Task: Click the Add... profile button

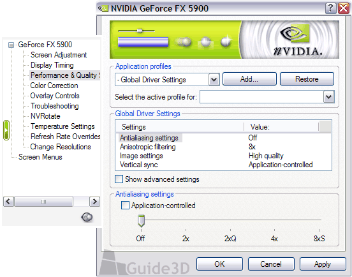Action: [x=249, y=79]
